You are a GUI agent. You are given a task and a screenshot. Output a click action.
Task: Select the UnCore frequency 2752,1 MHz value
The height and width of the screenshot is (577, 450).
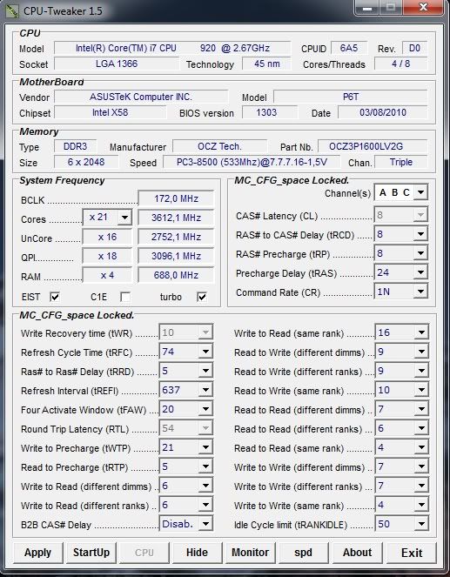(x=176, y=237)
